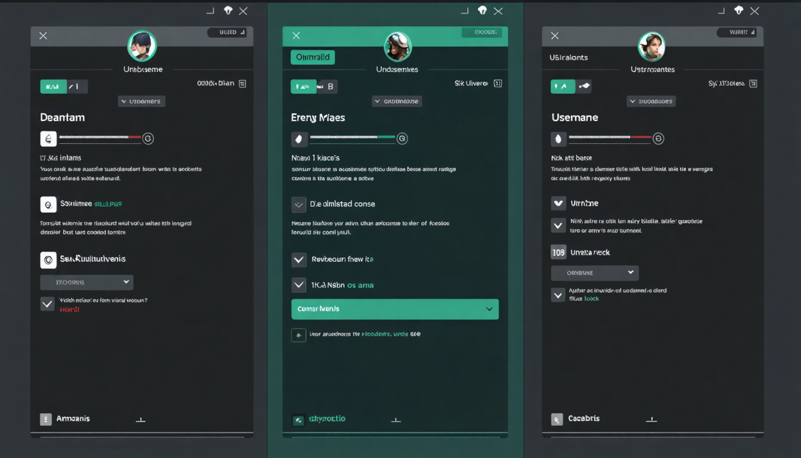The width and height of the screenshot is (801, 458).
Task: Switch to the 'B' tab in middle panel
Action: tap(328, 86)
